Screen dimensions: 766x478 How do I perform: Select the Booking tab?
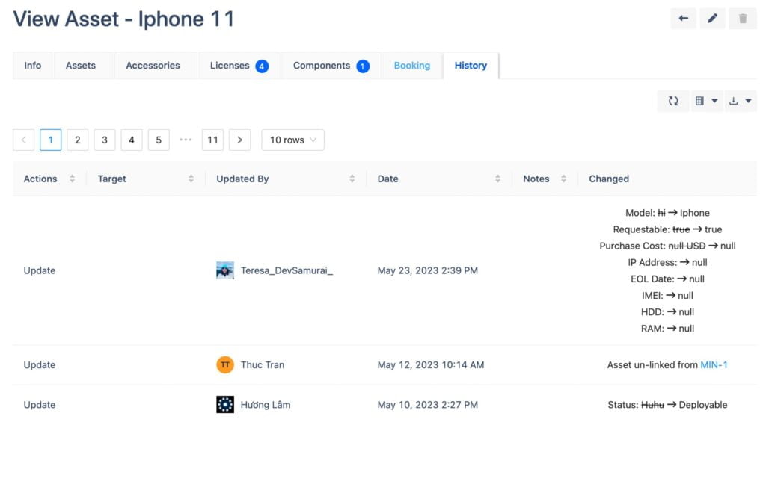coord(411,66)
